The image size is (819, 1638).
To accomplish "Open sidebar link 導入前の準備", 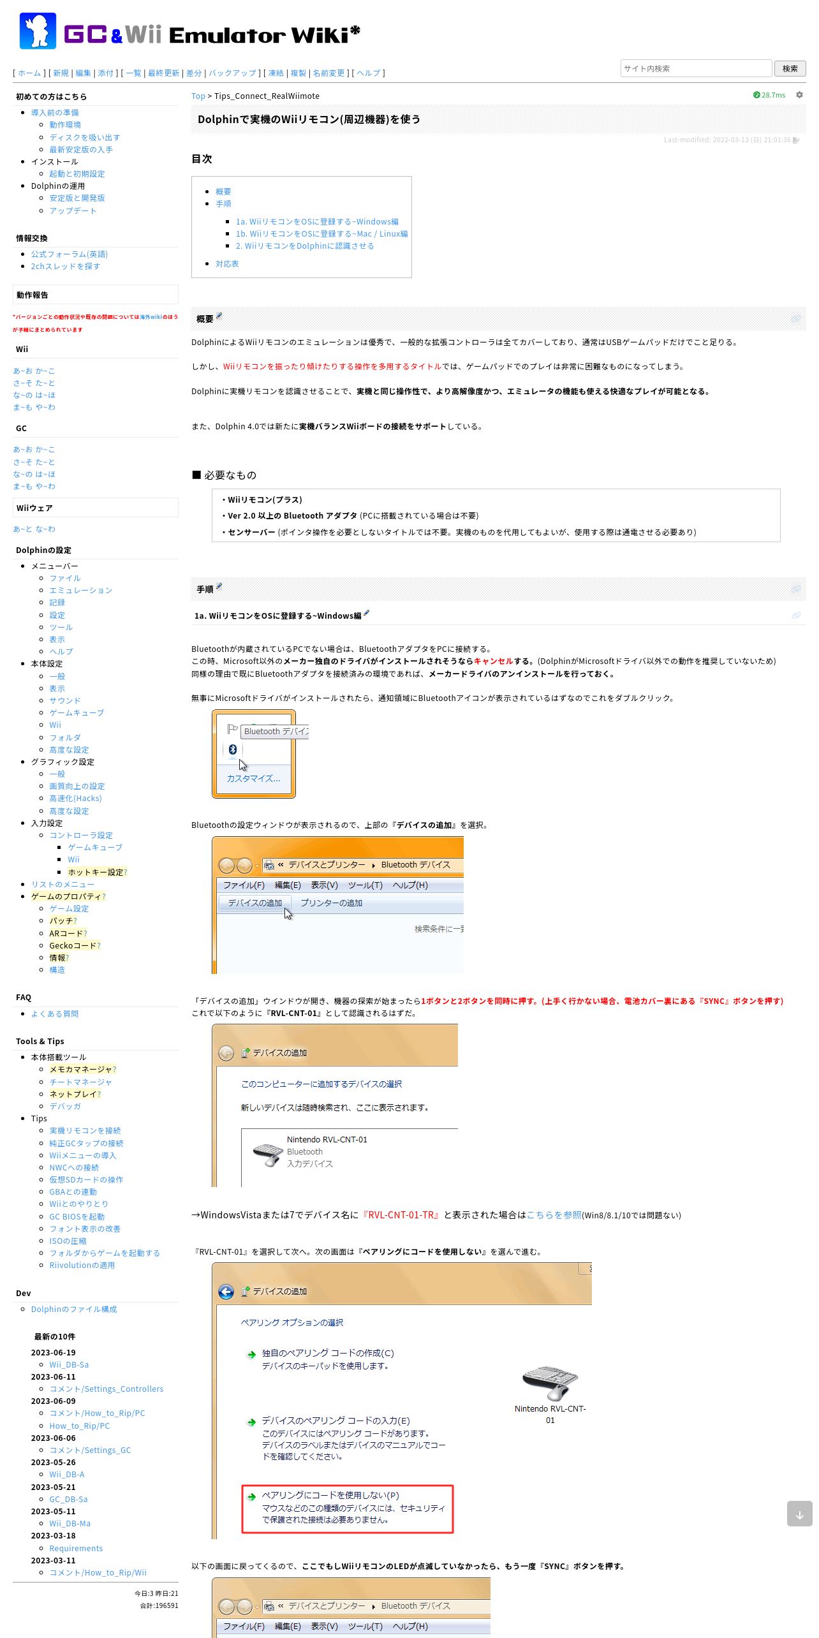I will (x=55, y=113).
